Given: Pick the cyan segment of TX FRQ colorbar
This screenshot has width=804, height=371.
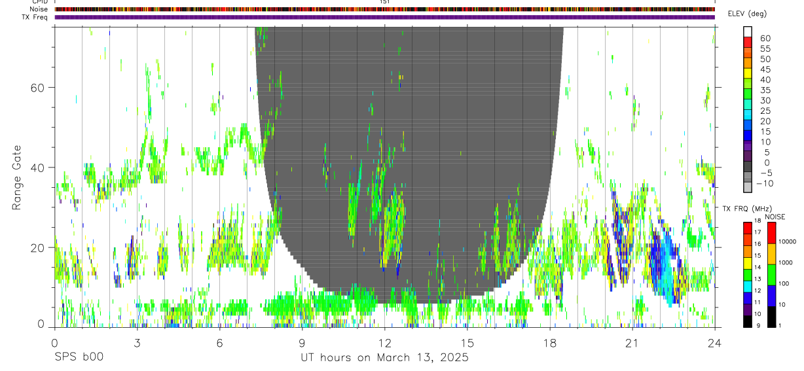Looking at the screenshot, I should 748,287.
